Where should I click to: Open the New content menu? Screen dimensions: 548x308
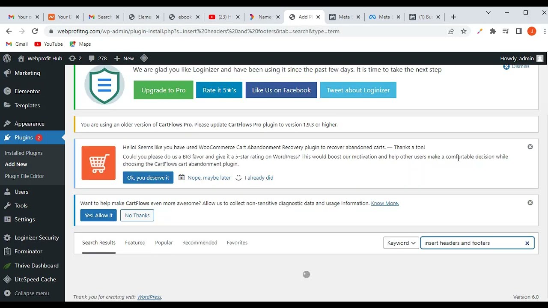124,58
